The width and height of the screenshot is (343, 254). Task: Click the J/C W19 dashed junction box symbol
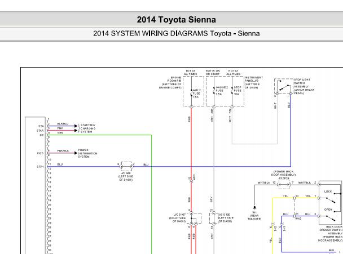click(284, 185)
